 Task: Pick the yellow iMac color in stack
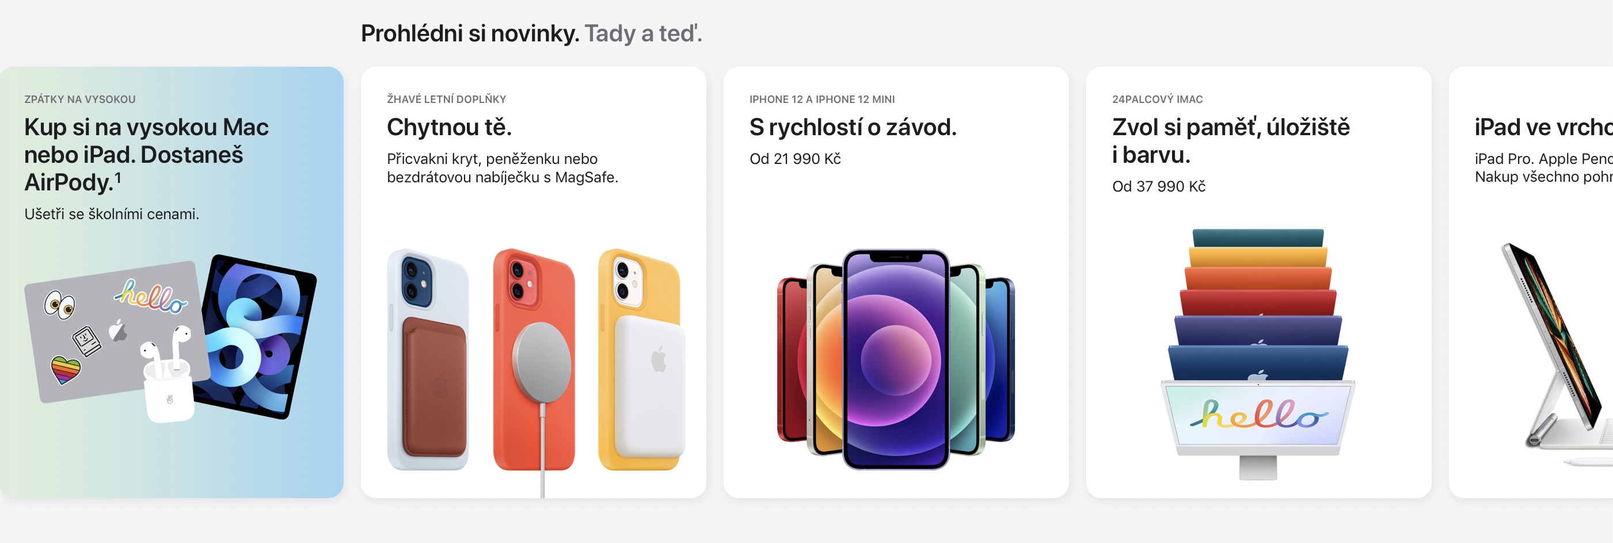[1258, 258]
